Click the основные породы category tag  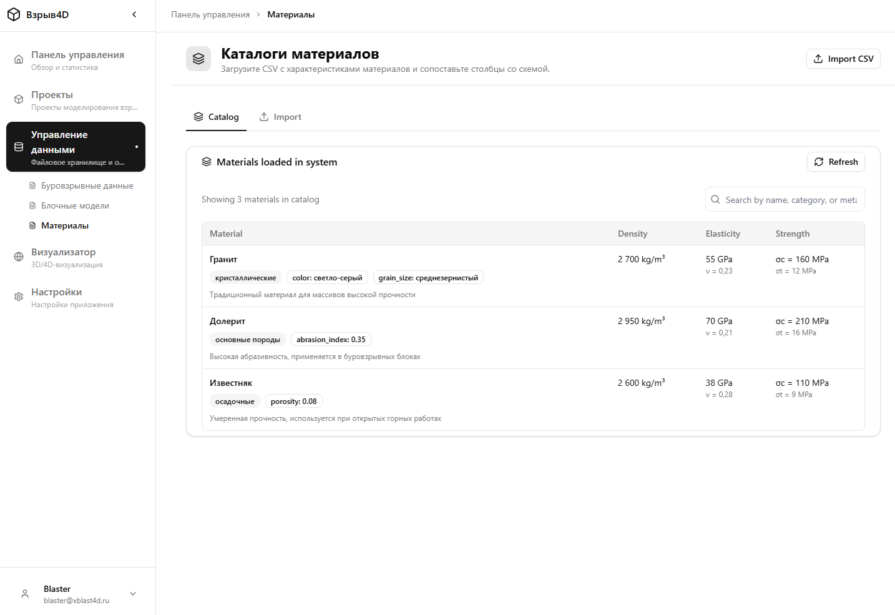coord(248,340)
